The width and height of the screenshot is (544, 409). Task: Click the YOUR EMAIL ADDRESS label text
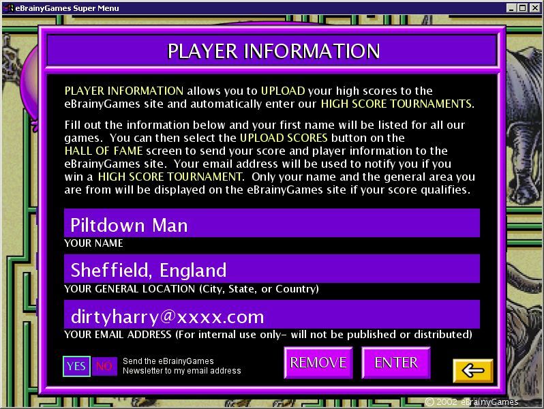(268, 335)
